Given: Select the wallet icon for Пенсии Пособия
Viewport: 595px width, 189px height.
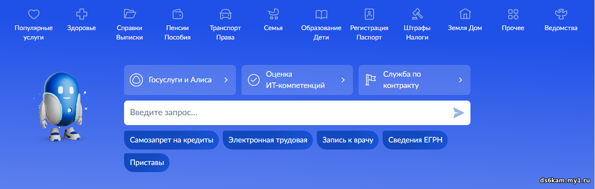Looking at the screenshot, I should pos(178,14).
